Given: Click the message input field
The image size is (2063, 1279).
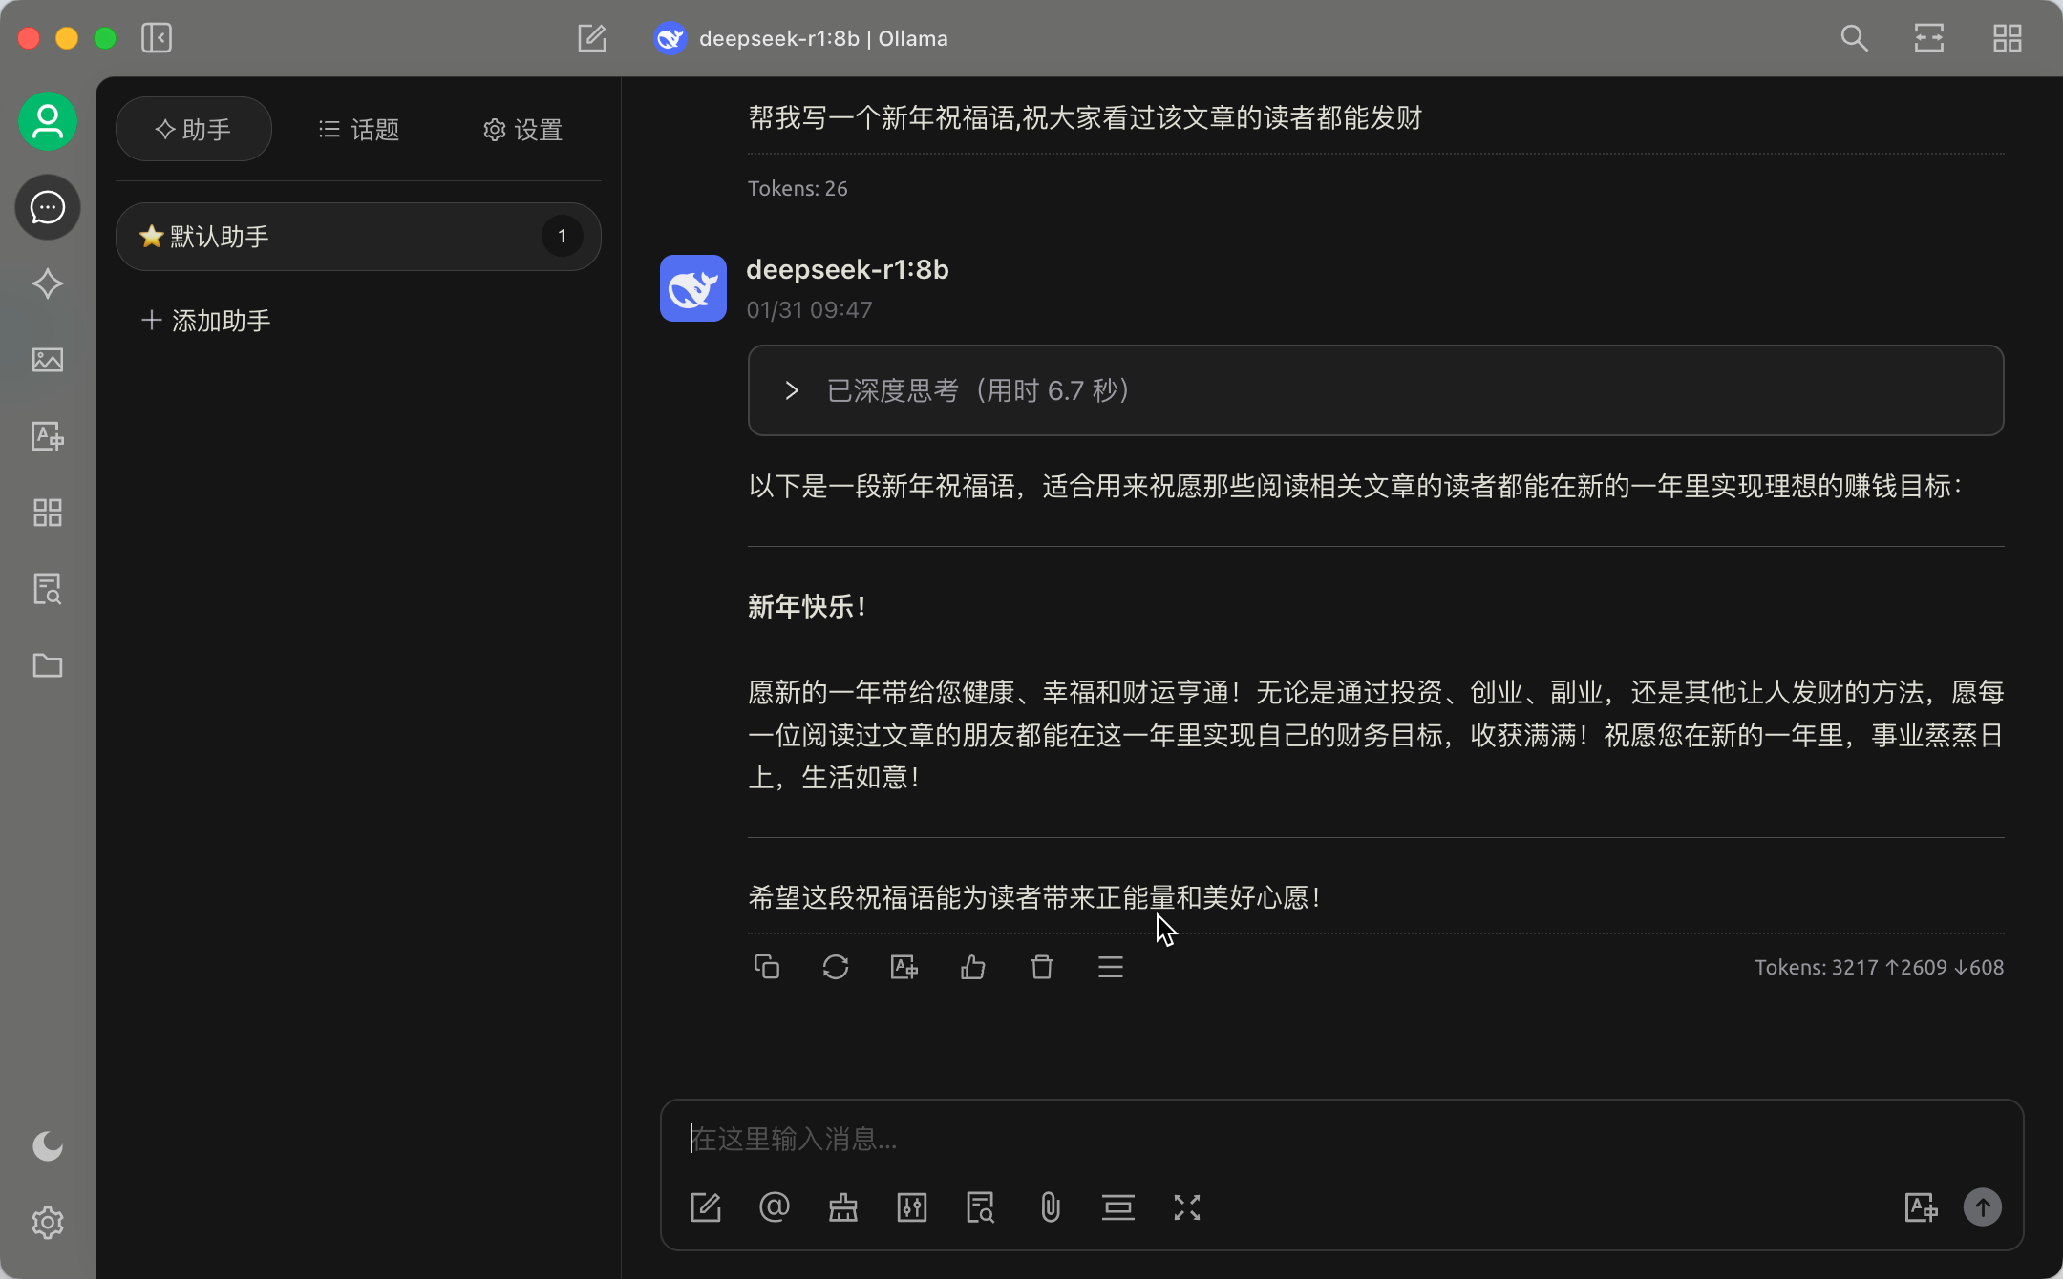Looking at the screenshot, I should pos(1337,1139).
